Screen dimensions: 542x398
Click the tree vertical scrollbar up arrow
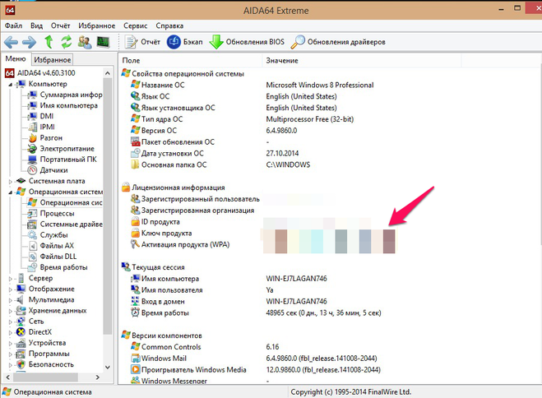point(108,73)
